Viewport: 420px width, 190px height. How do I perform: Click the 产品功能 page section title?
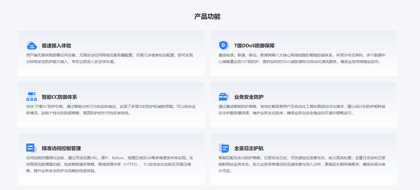point(207,16)
